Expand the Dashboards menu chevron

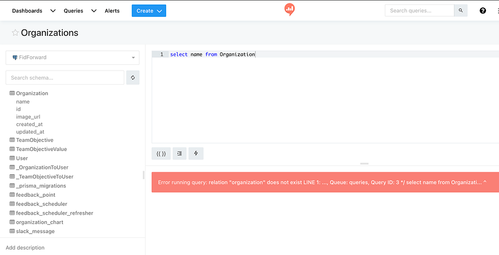53,11
